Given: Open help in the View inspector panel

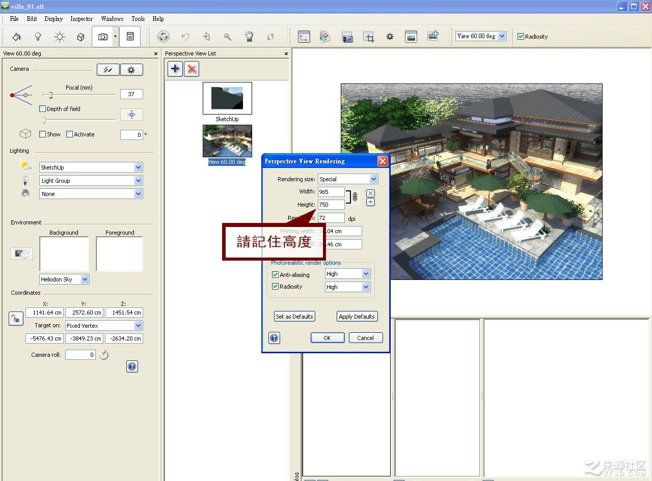Looking at the screenshot, I should pyautogui.click(x=132, y=366).
